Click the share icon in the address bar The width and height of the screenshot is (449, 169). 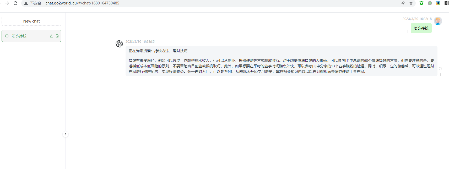[403, 3]
